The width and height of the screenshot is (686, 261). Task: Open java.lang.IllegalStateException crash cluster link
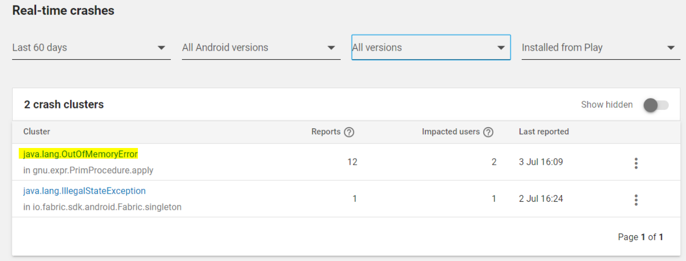coord(84,191)
